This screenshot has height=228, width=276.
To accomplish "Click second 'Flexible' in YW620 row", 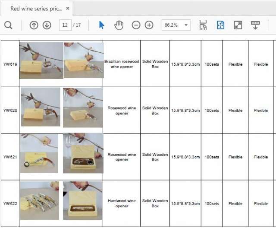I will tap(261, 111).
